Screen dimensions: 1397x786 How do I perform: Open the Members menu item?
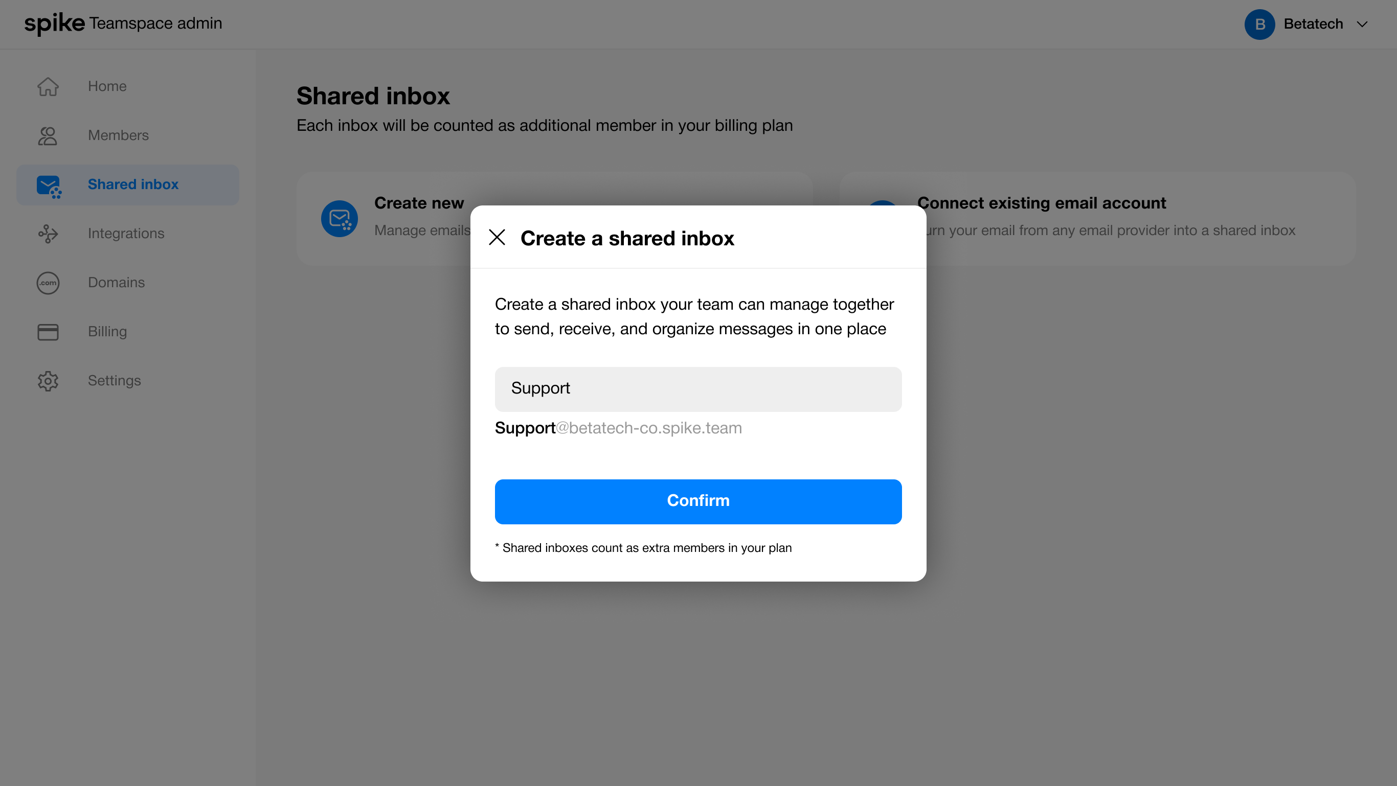click(x=118, y=135)
